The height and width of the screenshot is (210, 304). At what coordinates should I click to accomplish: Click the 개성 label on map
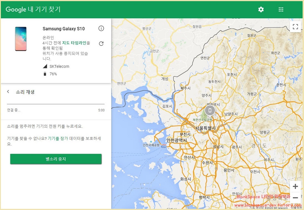click(165, 79)
